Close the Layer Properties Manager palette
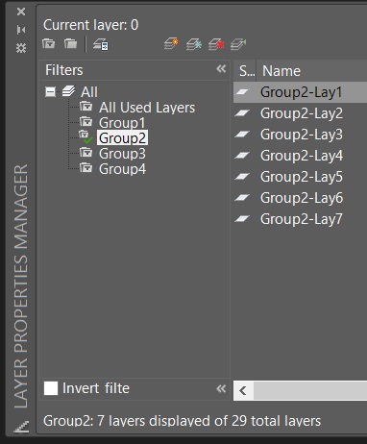The width and height of the screenshot is (367, 444). 21,12
